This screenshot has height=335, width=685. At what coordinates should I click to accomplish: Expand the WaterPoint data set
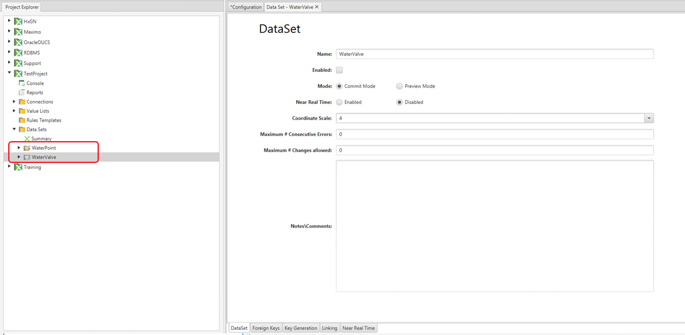pyautogui.click(x=19, y=148)
